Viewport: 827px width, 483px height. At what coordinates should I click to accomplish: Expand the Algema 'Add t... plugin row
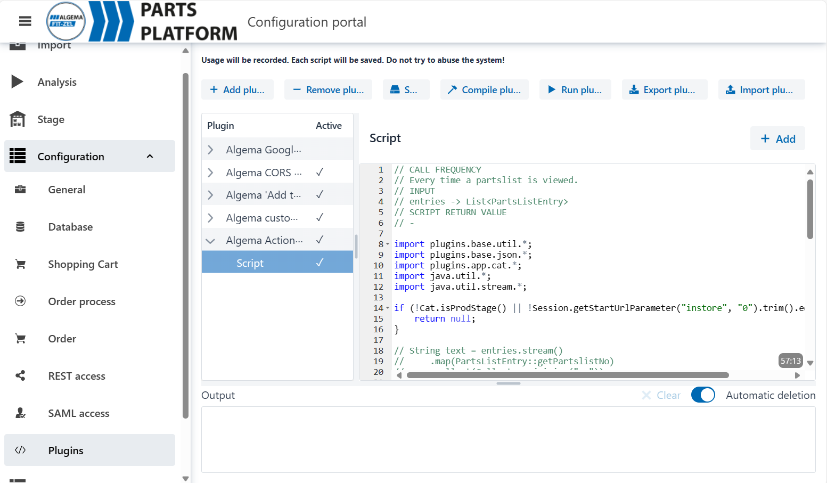[210, 195]
